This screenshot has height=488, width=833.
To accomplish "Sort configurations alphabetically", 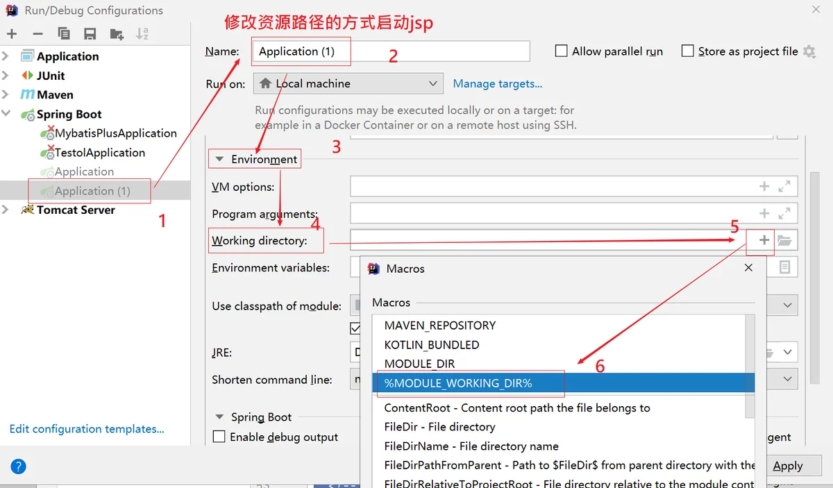I will pyautogui.click(x=142, y=34).
